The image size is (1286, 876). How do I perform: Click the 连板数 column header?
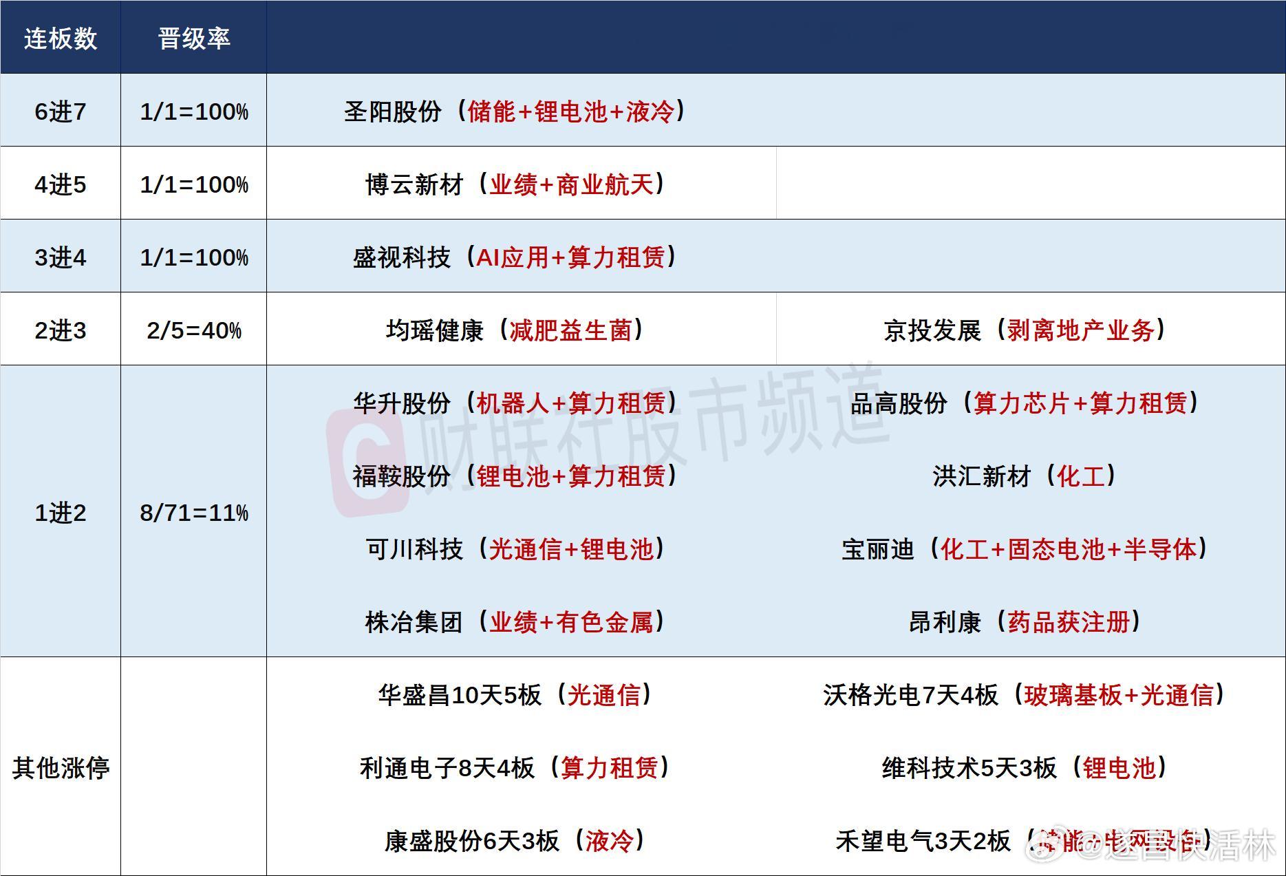click(x=61, y=39)
